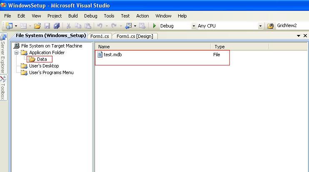The image size is (309, 172).
Task: Click the GridView2 search field
Action: click(292, 26)
